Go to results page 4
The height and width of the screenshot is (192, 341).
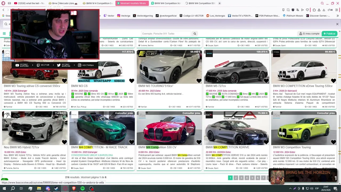pos(247,178)
